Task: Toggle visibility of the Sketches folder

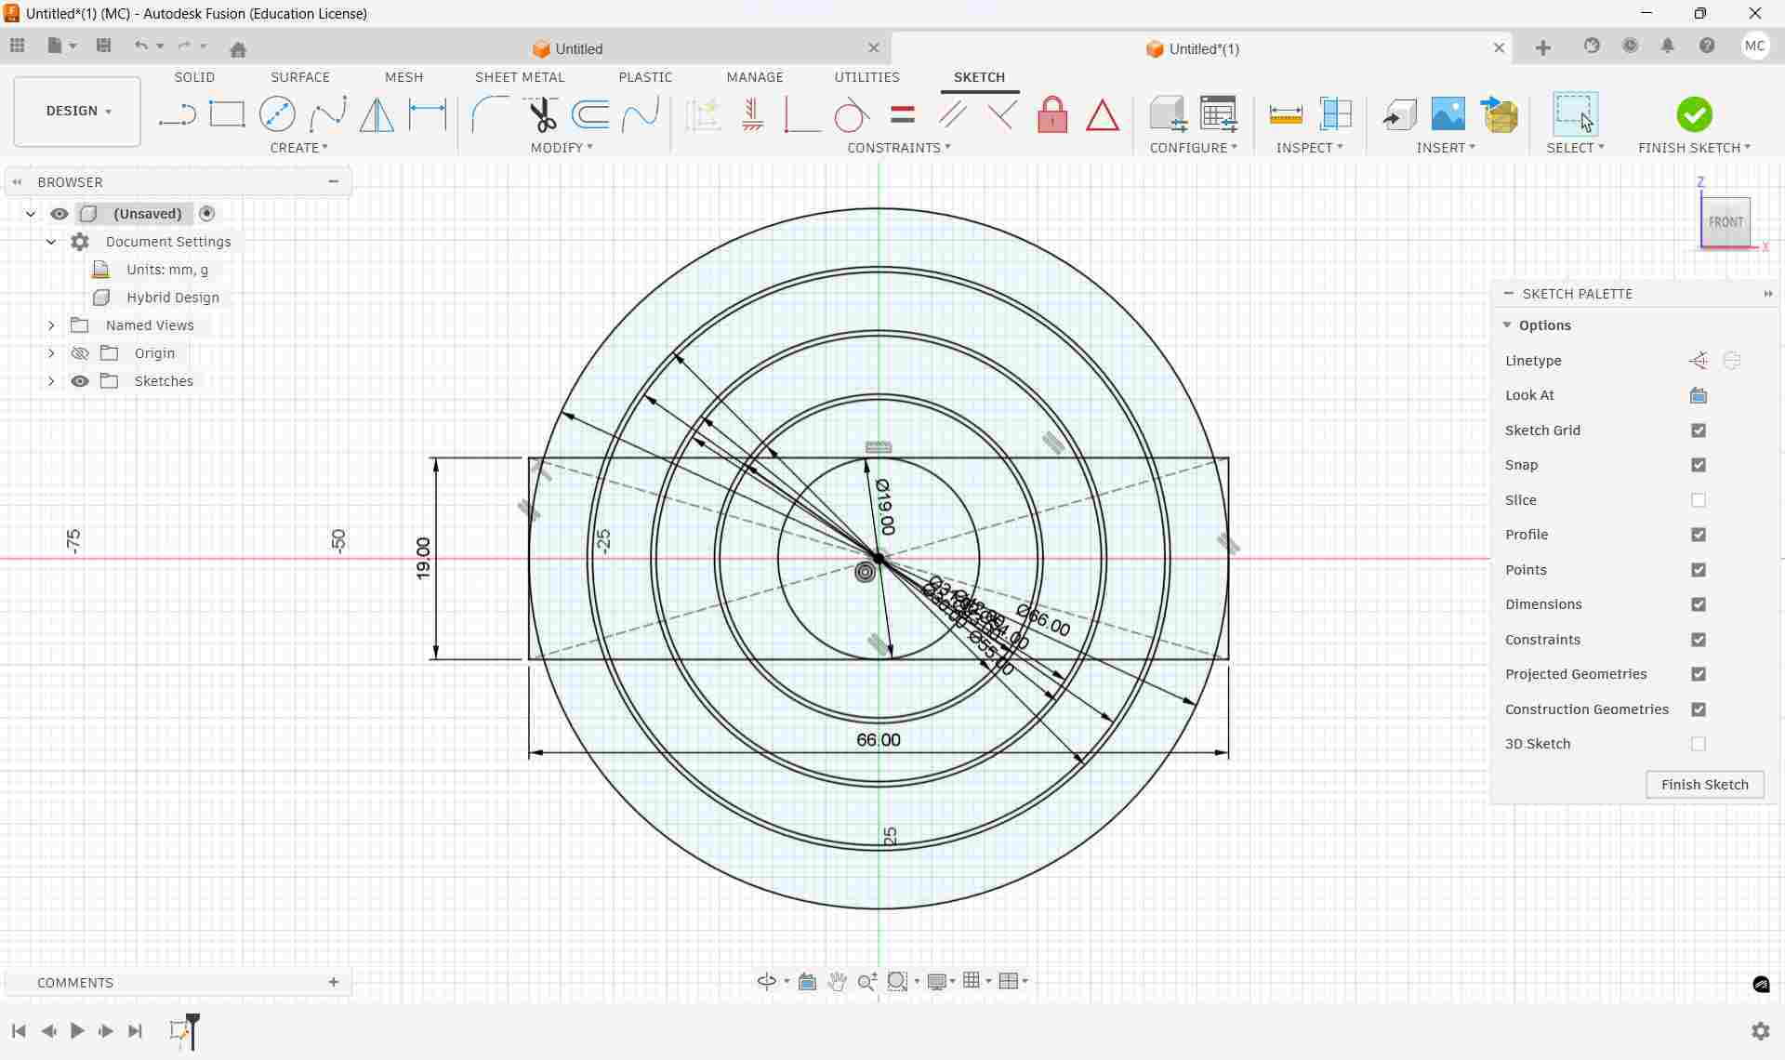Action: pyautogui.click(x=80, y=381)
